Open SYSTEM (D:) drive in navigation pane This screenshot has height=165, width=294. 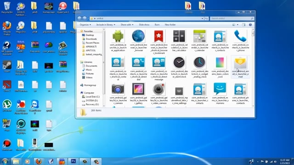pos(90,101)
